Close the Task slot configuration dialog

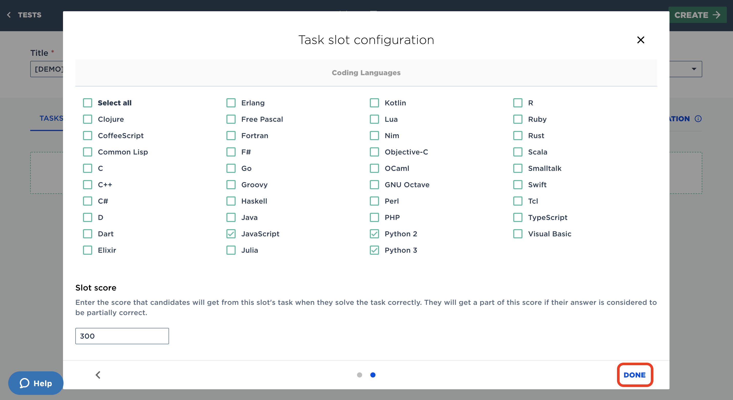point(641,40)
